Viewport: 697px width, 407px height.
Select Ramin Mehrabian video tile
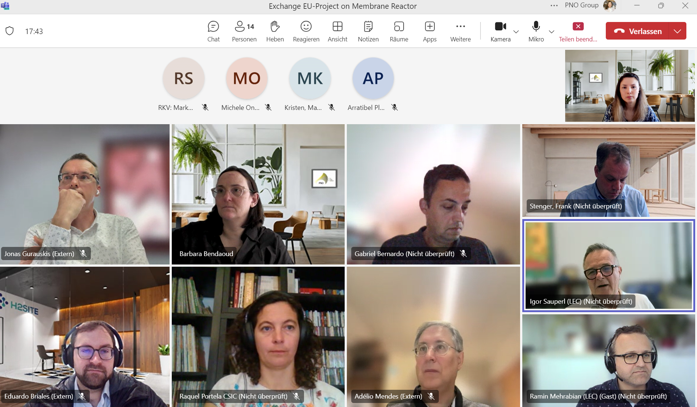609,360
